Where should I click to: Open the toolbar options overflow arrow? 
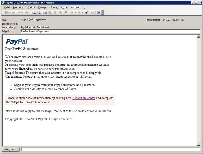click(x=103, y=13)
